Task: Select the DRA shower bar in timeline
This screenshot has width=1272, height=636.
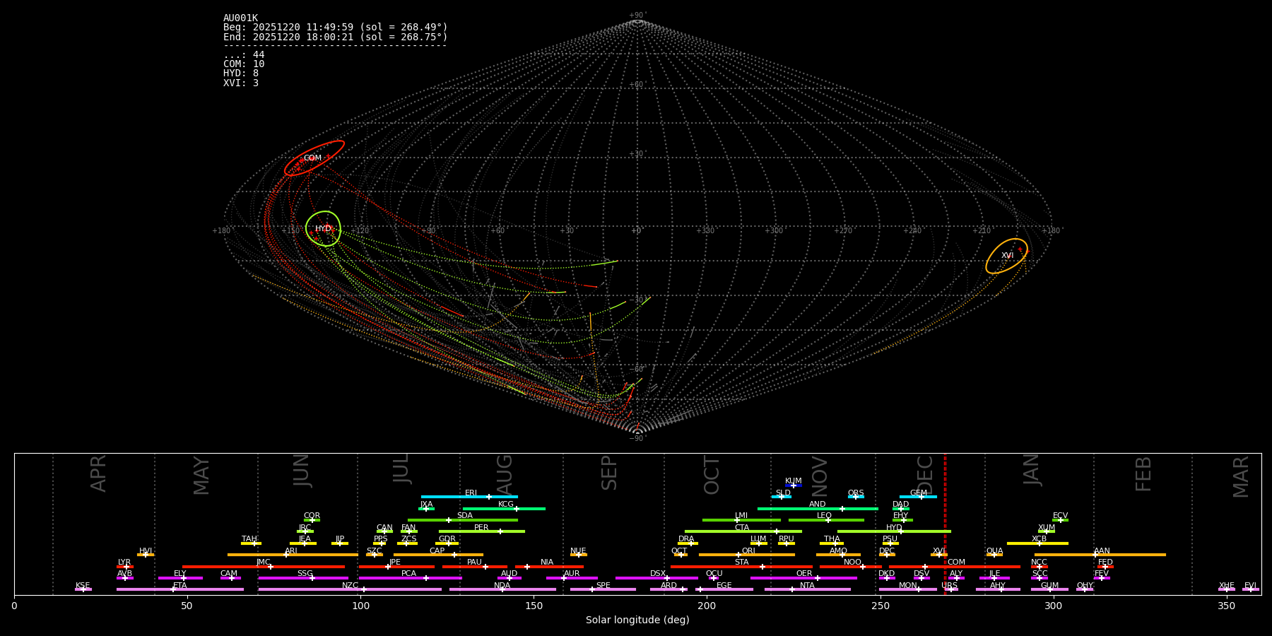Action: point(688,543)
